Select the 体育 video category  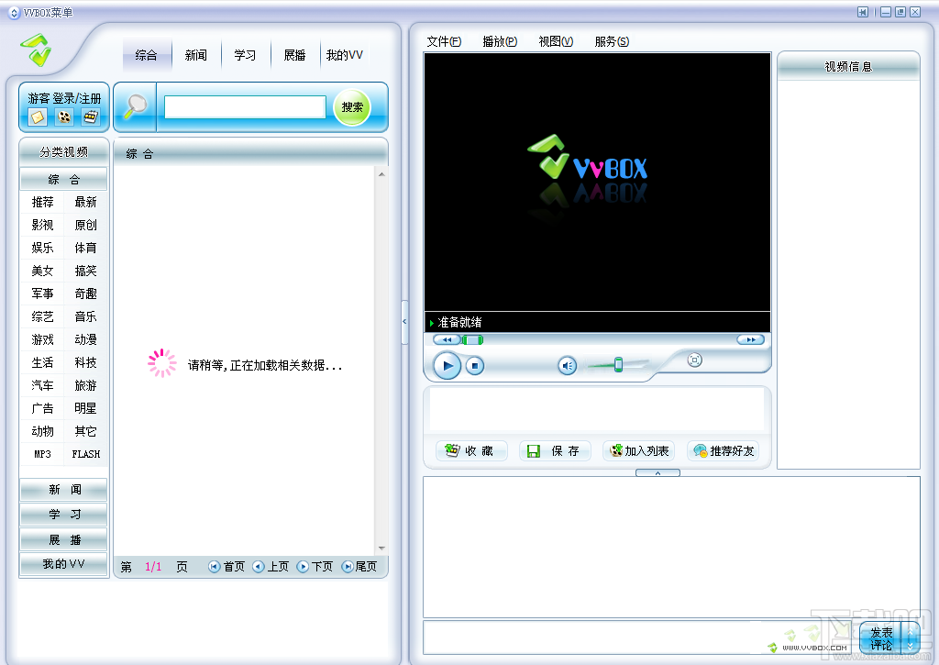coord(85,248)
